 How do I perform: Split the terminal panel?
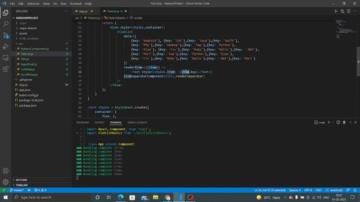[x=338, y=122]
